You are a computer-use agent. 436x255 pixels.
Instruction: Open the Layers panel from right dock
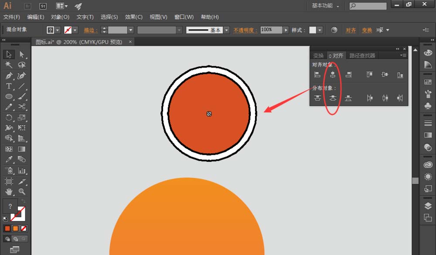(x=428, y=206)
